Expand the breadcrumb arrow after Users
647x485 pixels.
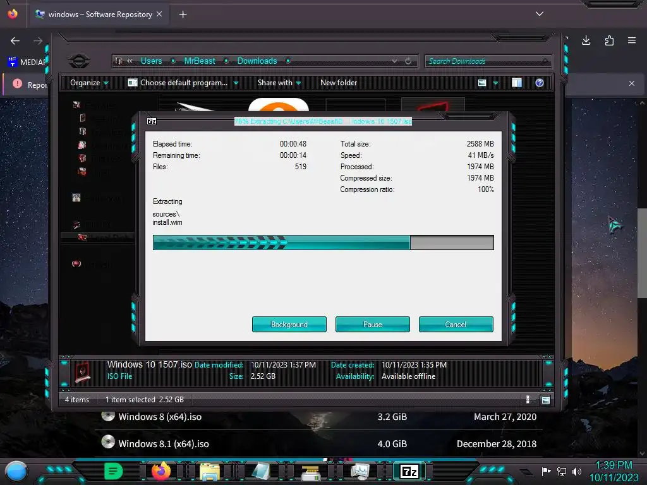click(x=173, y=61)
